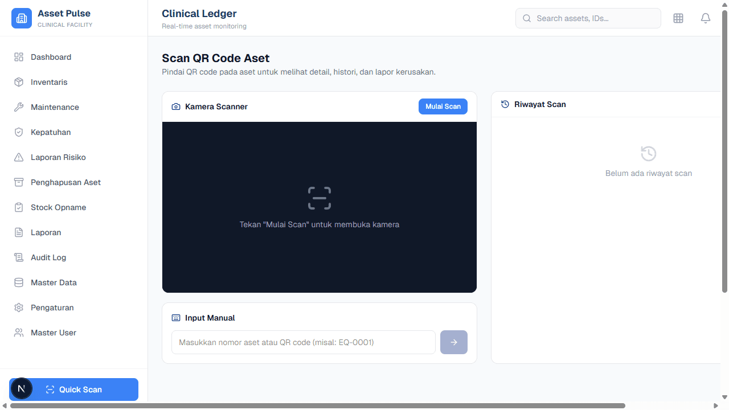729x410 pixels.
Task: Click the Pengaturan gear icon
Action: (19, 307)
